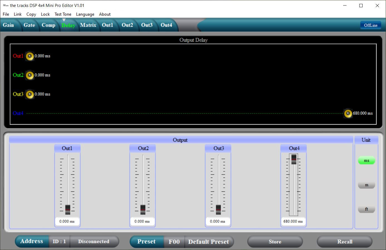This screenshot has height=250, width=386.
Task: Open the Lock menu
Action: click(x=45, y=14)
